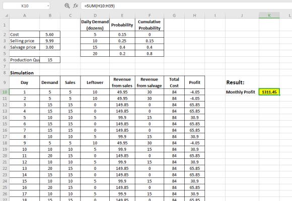The image size is (292, 201).
Task: Expand the Name Box dropdown arrow
Action: coord(48,6)
